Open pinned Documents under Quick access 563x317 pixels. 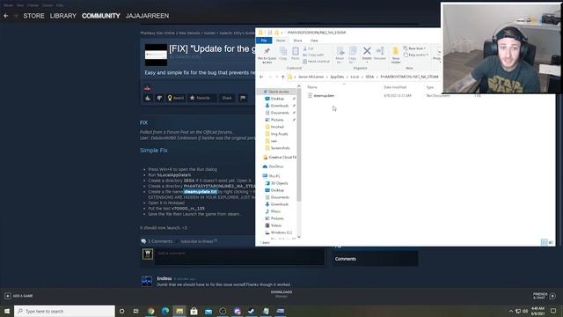[280, 113]
